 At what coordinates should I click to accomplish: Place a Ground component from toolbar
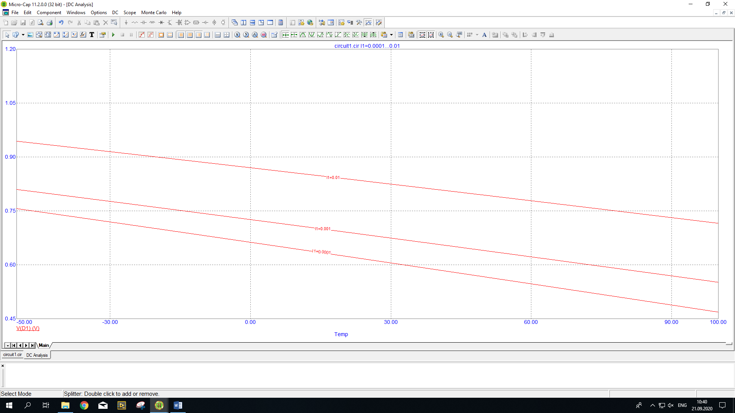tap(126, 23)
